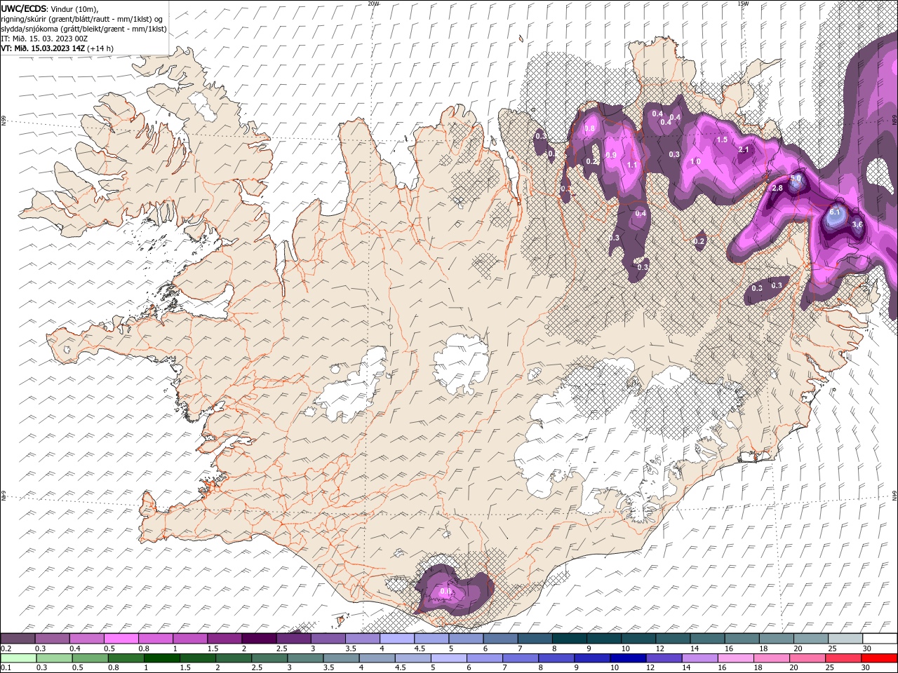
Task: Click the white Hofsjökull glacier in central Iceland
Action: click(x=461, y=365)
